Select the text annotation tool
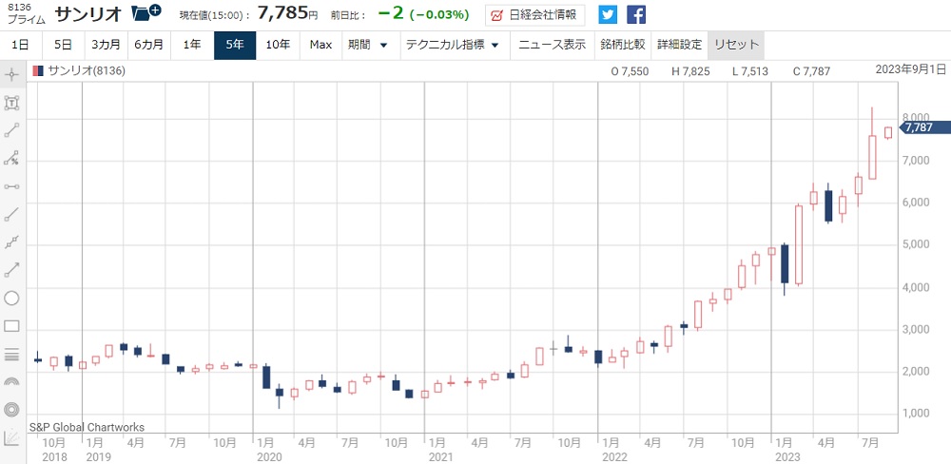The image size is (951, 464). 11,103
